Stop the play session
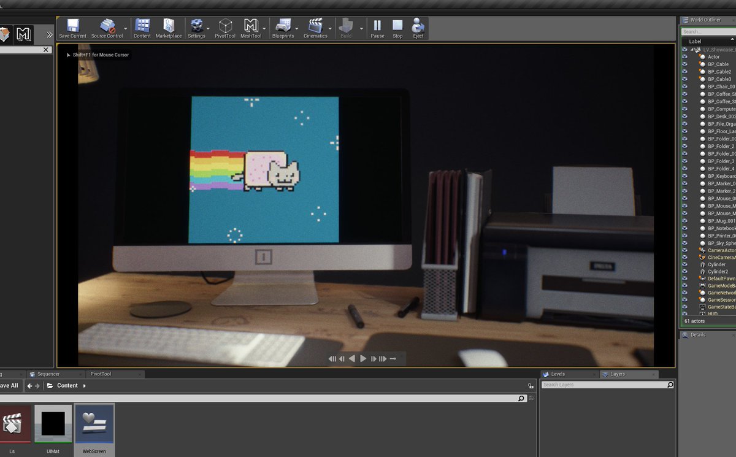This screenshot has width=736, height=457. [x=397, y=28]
